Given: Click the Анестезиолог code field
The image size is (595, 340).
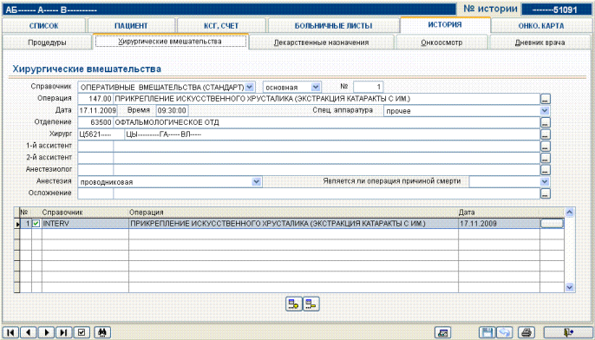Looking at the screenshot, I should (95, 170).
